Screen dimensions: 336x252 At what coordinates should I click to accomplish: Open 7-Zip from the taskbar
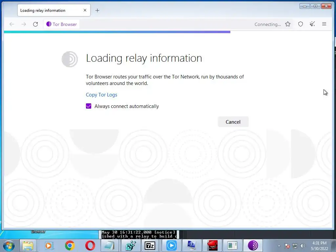[150, 245]
